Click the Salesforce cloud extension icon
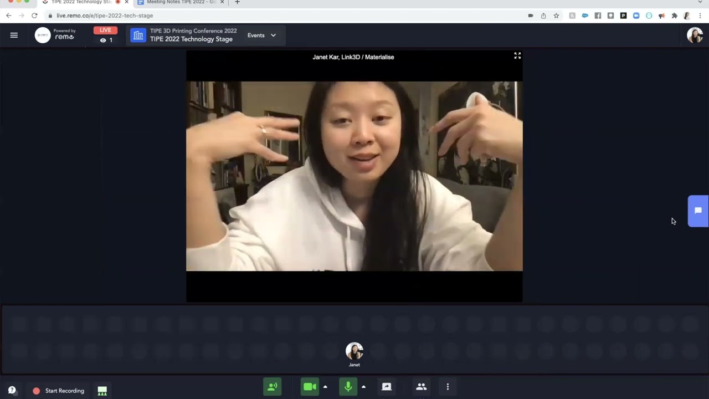This screenshot has width=709, height=399. [x=585, y=16]
